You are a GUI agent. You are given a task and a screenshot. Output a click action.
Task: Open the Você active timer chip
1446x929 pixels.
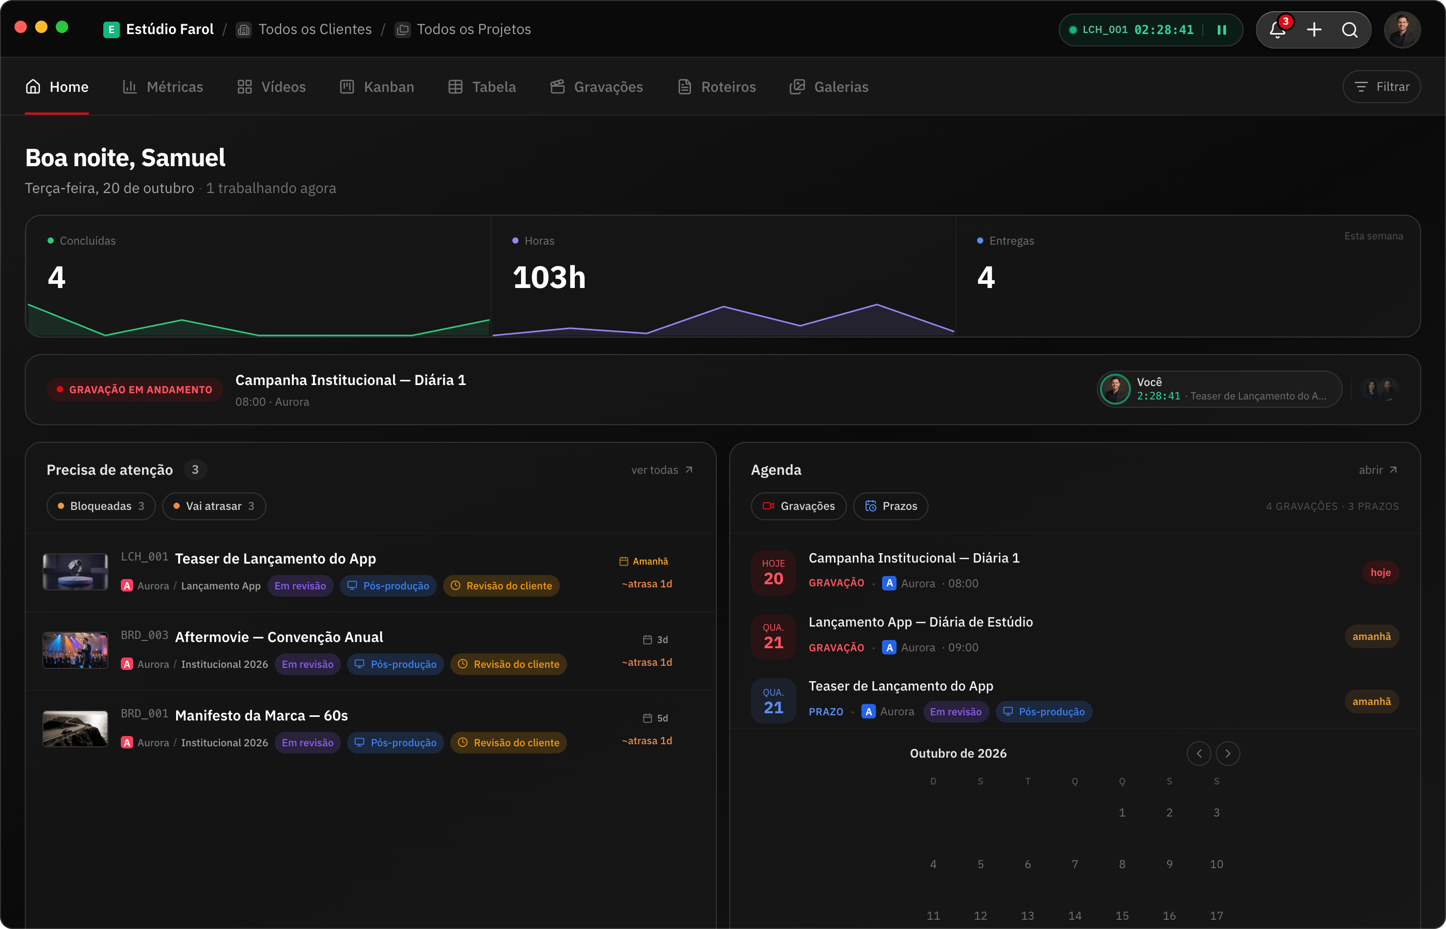1220,389
